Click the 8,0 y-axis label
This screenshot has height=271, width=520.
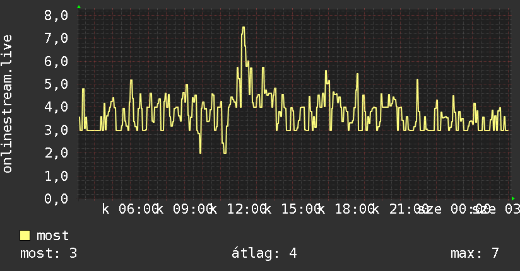click(x=56, y=15)
